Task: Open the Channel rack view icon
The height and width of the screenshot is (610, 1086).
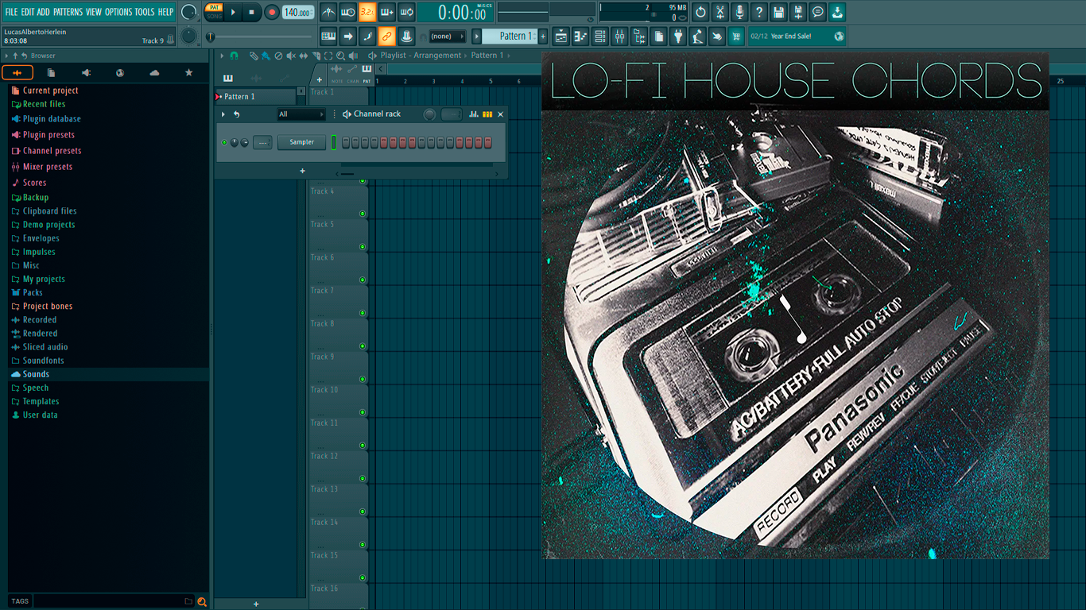Action: [600, 36]
